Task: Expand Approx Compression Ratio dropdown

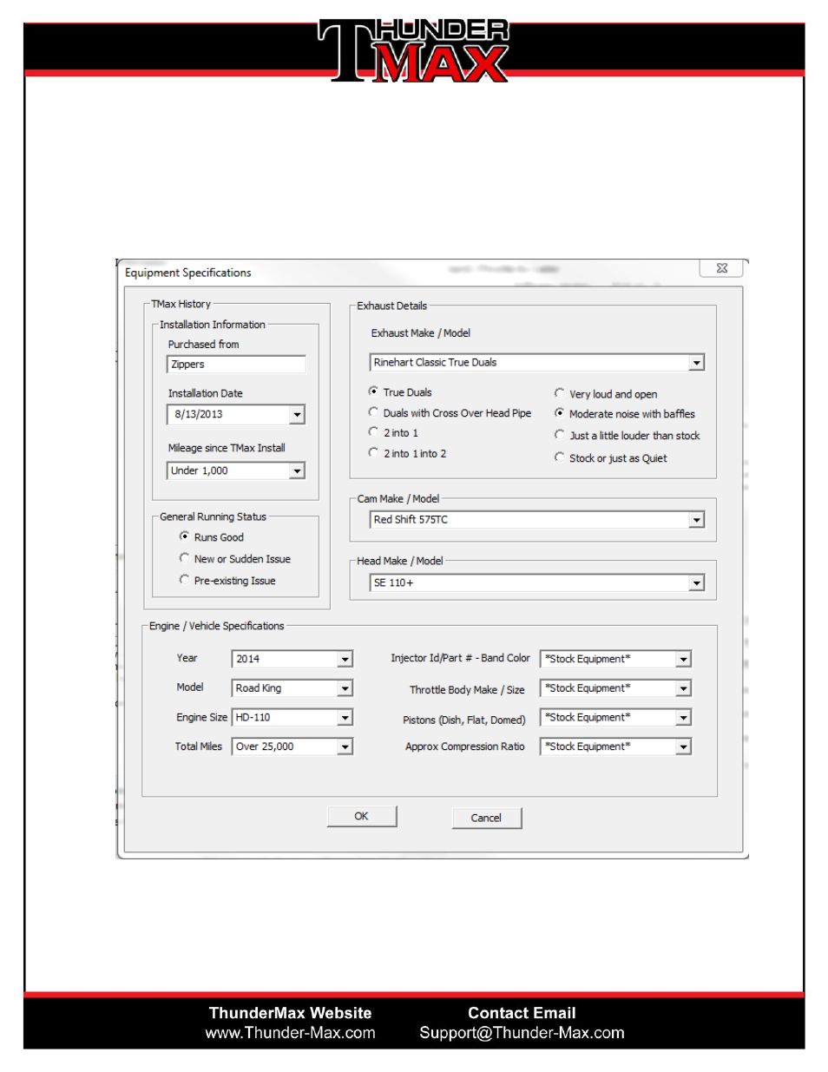Action: [683, 747]
